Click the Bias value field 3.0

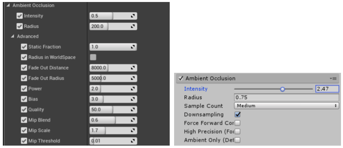pos(113,99)
